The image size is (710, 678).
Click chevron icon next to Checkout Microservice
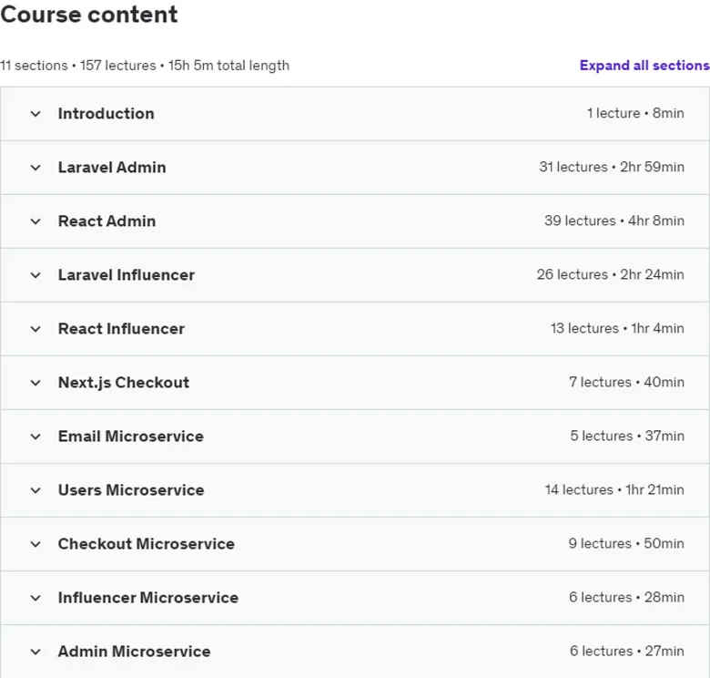click(x=35, y=544)
